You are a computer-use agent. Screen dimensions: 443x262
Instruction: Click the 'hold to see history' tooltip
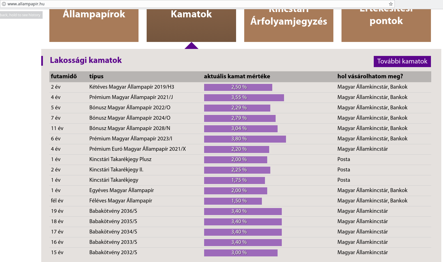[21, 15]
